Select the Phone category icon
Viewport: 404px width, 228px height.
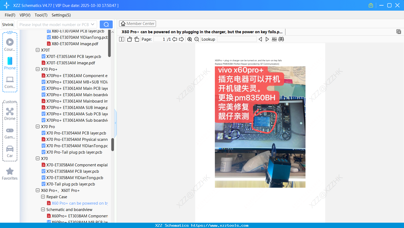coord(10,64)
